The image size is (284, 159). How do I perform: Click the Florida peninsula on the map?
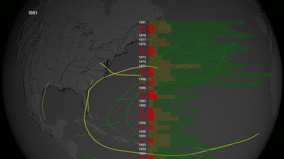(91, 106)
